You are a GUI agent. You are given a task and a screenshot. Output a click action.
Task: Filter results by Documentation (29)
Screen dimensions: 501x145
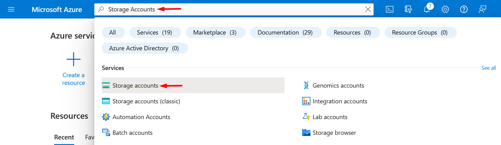pyautogui.click(x=285, y=32)
